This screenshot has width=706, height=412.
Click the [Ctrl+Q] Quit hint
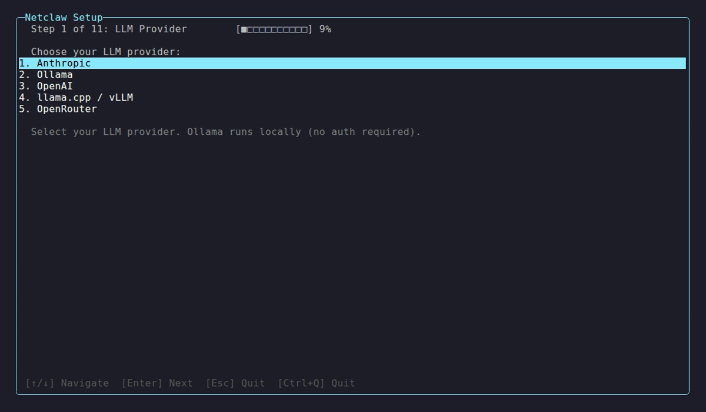(317, 383)
